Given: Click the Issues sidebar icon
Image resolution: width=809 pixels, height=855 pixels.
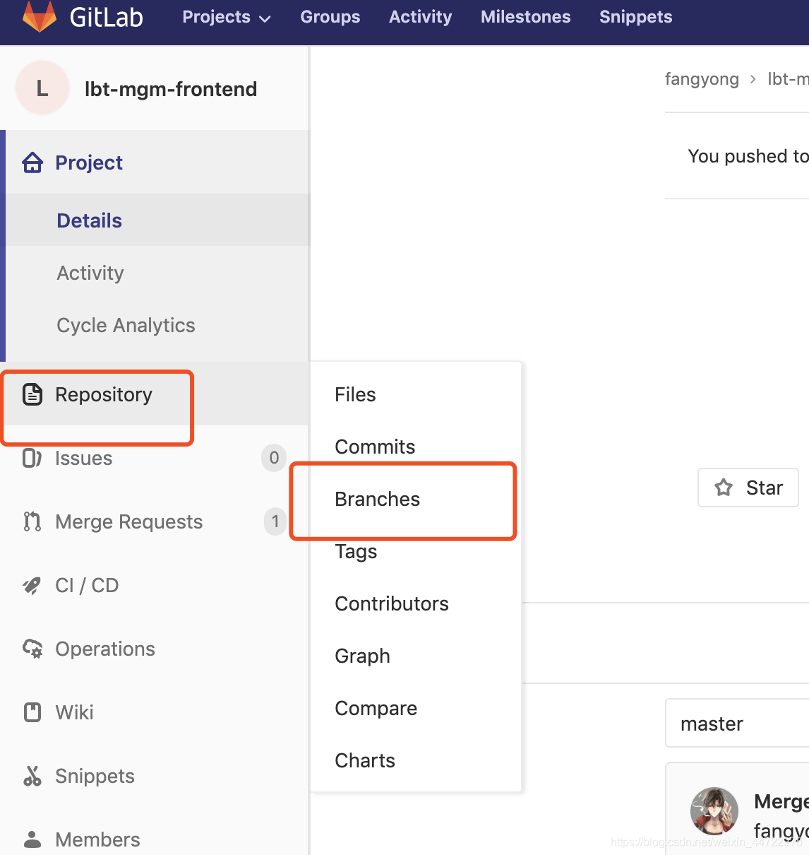Looking at the screenshot, I should (32, 458).
